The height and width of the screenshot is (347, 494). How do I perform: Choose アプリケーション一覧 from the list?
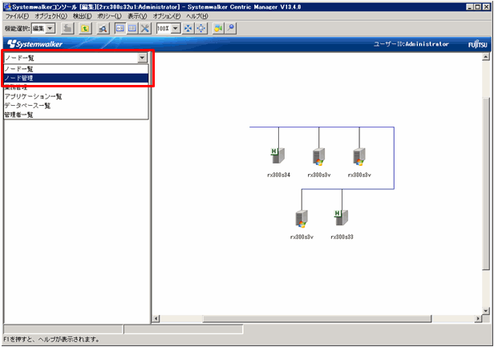point(76,97)
